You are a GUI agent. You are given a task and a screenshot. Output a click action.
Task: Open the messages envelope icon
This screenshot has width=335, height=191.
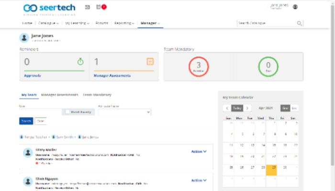pos(87,7)
